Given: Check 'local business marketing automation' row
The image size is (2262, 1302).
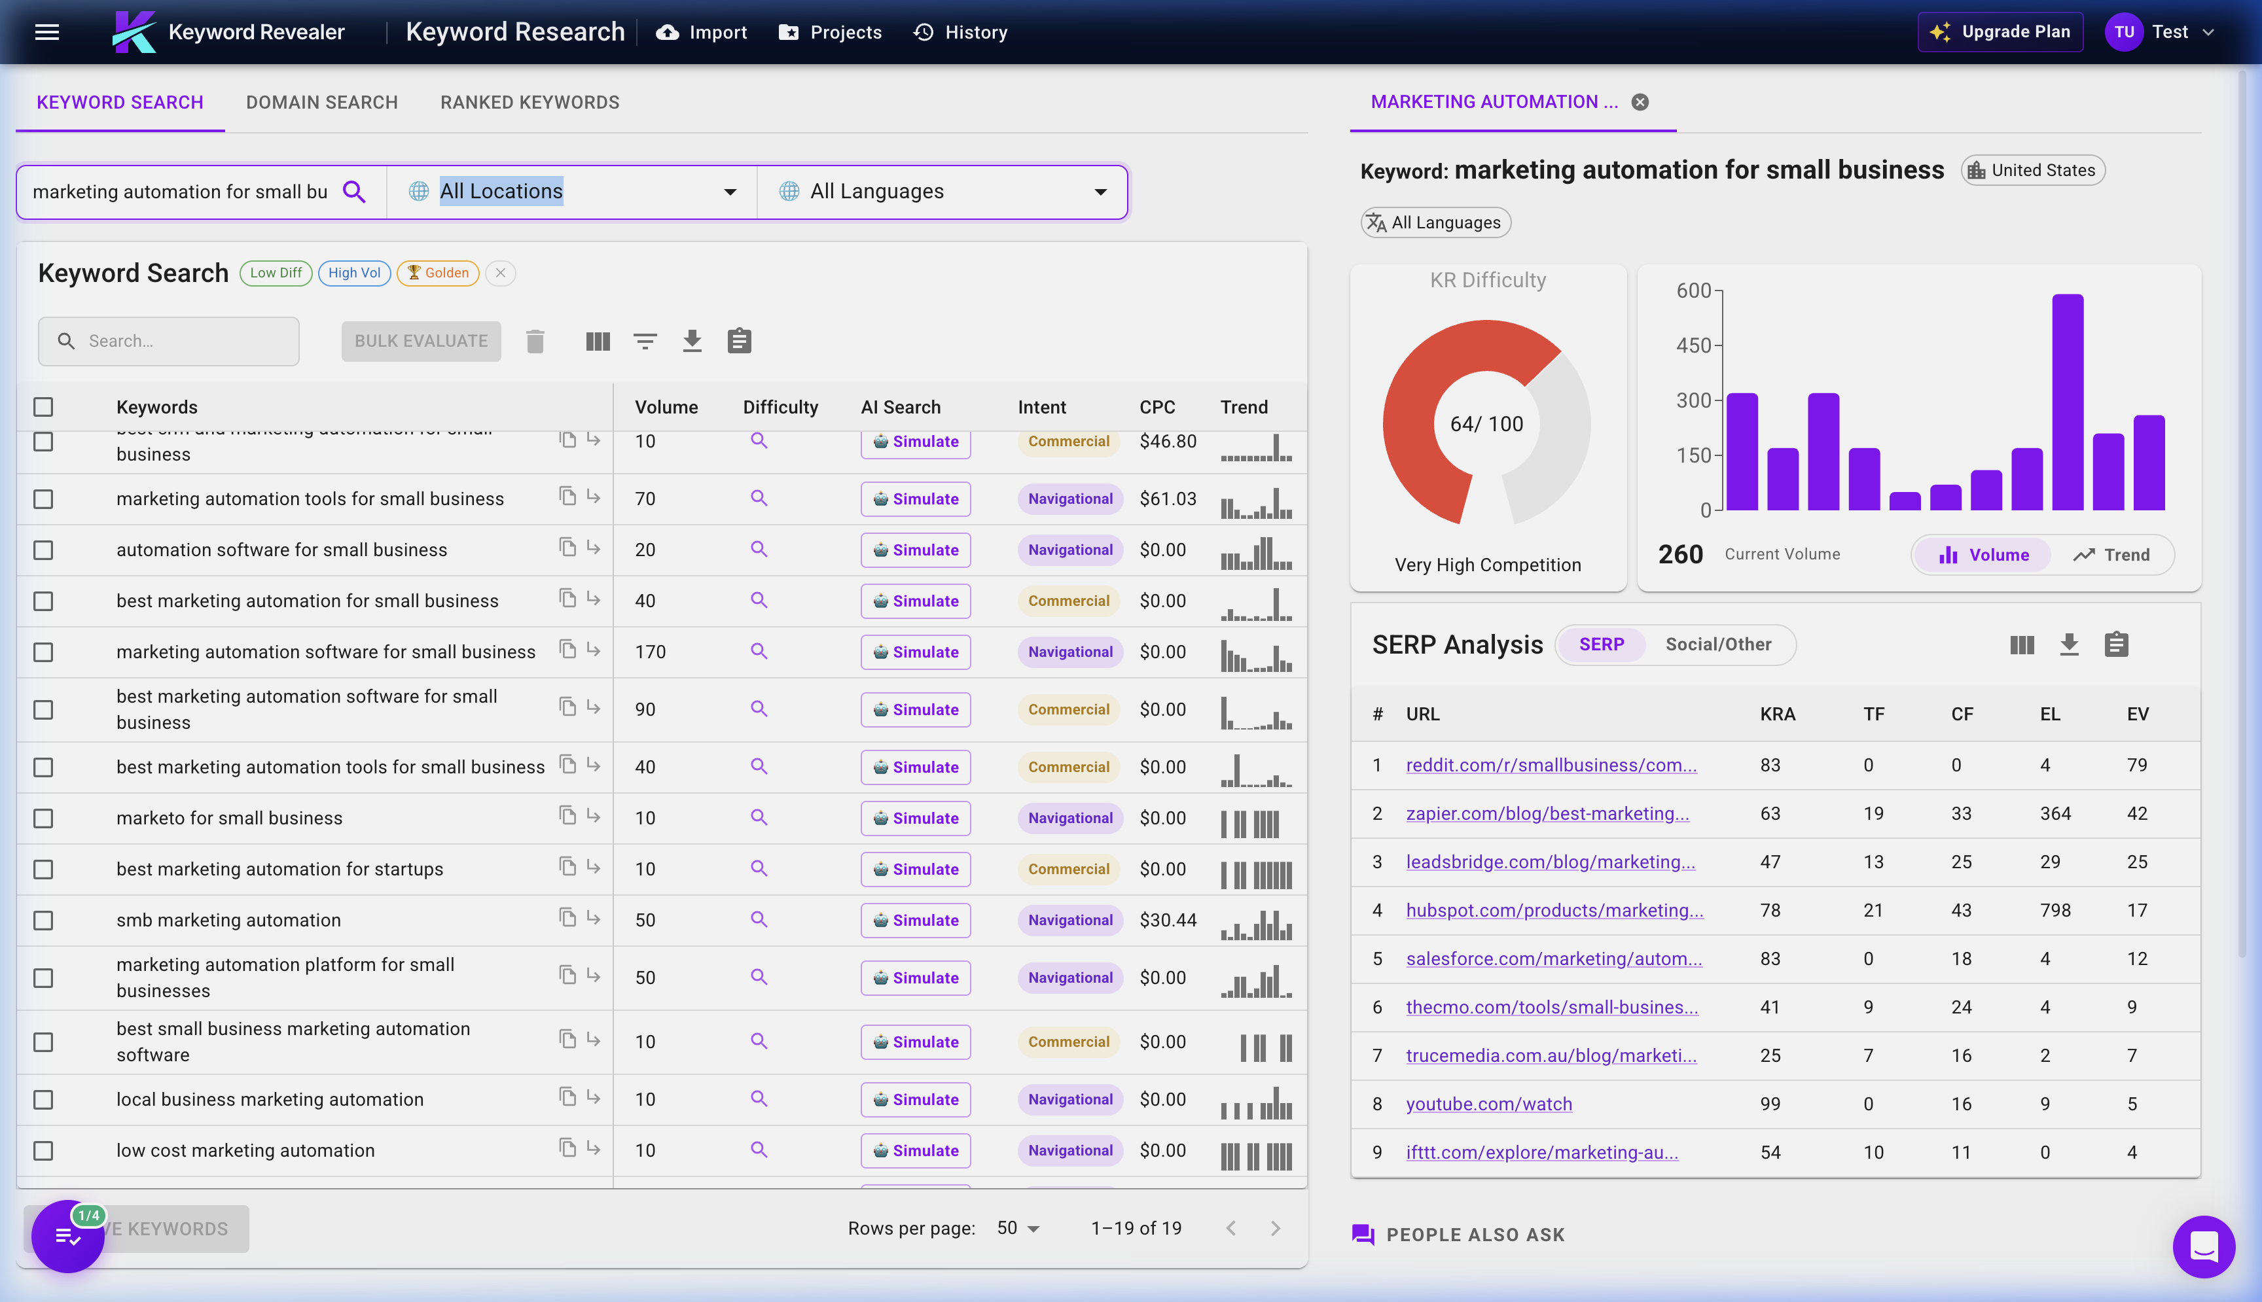Looking at the screenshot, I should (43, 1100).
